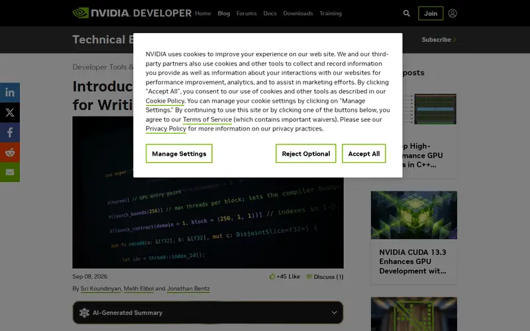Image resolution: width=530 pixels, height=331 pixels.
Task: Open the NVIDIA CUDA 13.3 Enhances GPU title
Action: click(413, 261)
